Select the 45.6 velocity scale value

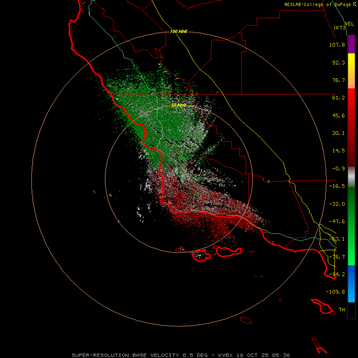[339, 115]
